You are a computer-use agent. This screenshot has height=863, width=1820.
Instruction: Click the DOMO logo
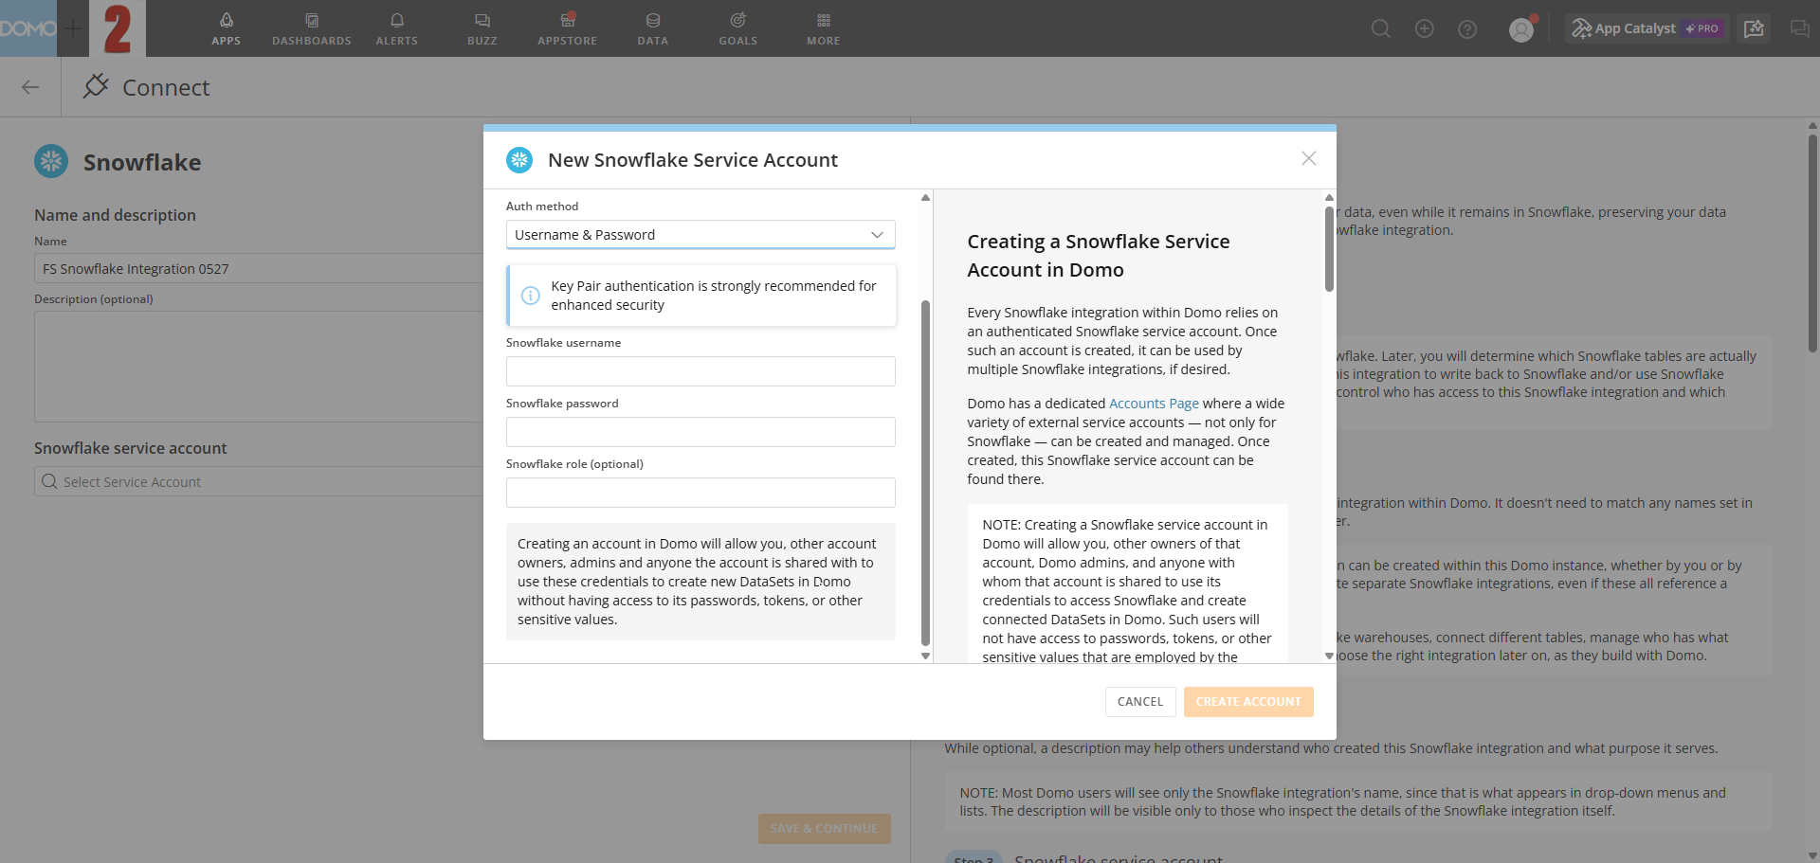(x=28, y=28)
